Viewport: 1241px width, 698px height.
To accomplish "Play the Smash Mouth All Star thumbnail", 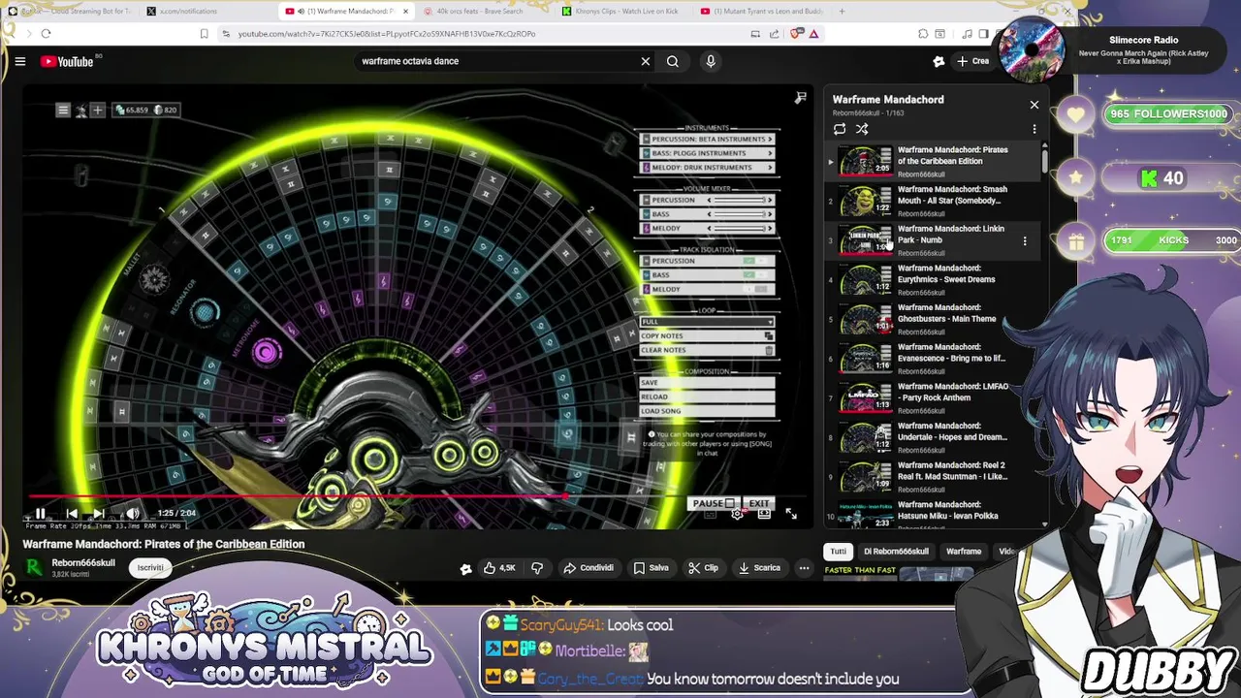I will tap(865, 201).
